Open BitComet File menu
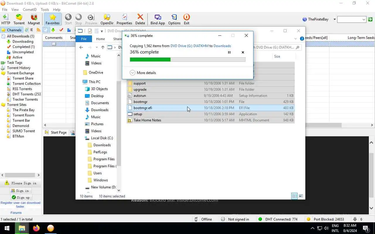This screenshot has width=375, height=234. tap(5, 10)
